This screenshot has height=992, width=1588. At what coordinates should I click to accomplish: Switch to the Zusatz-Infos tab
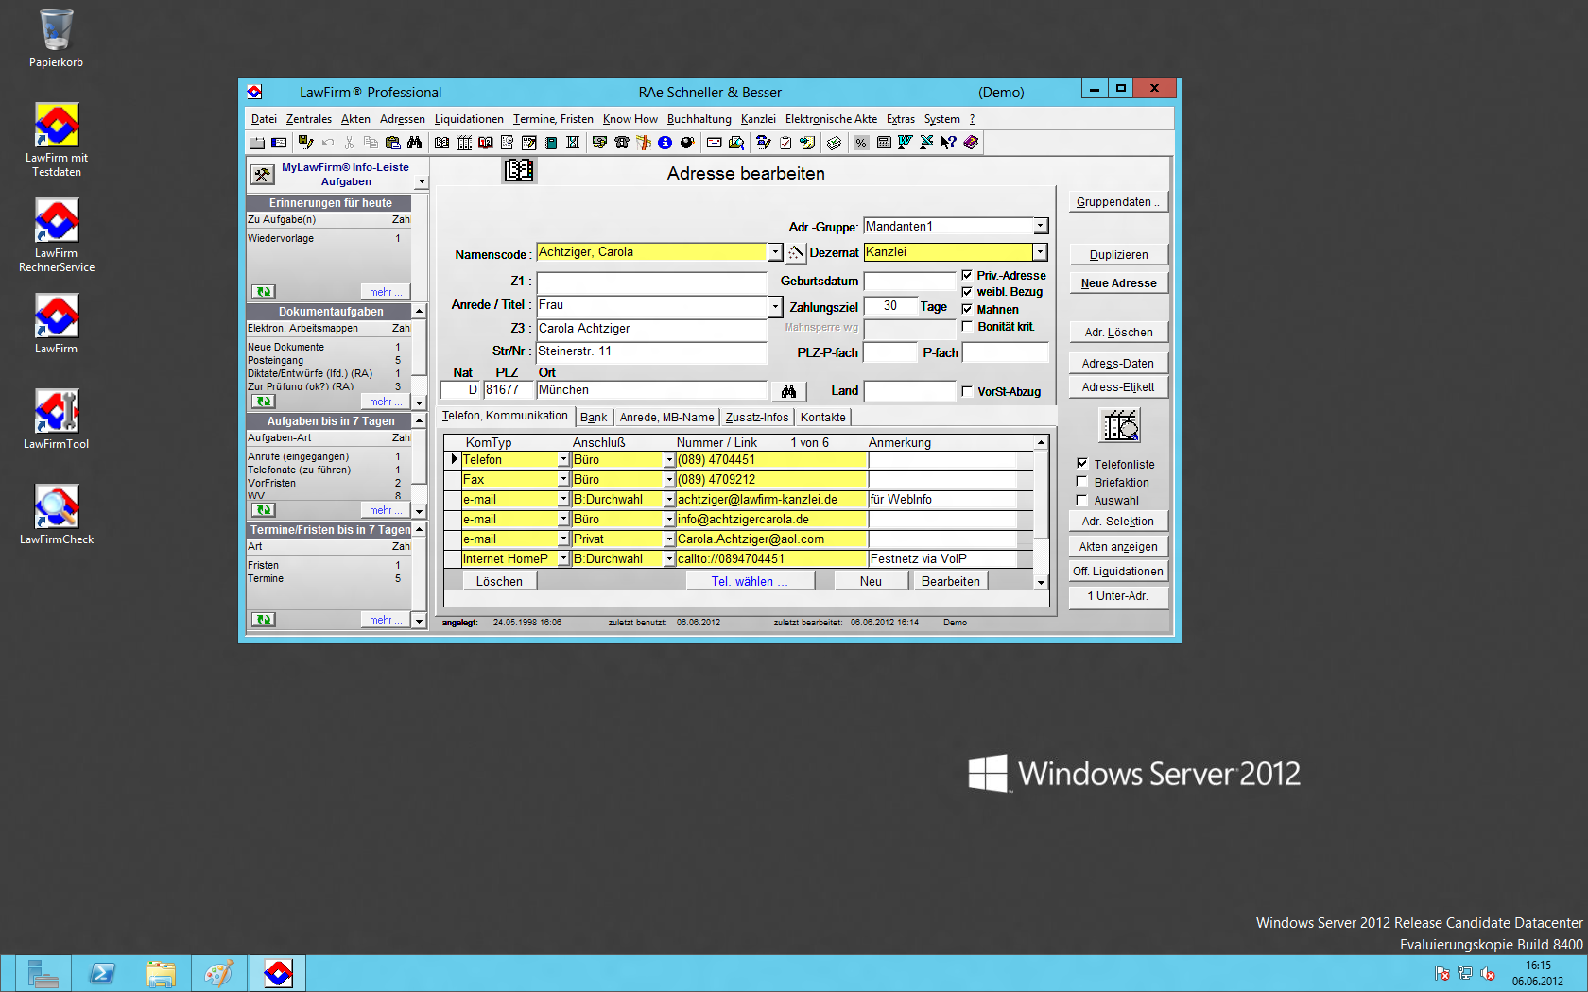[x=756, y=418]
